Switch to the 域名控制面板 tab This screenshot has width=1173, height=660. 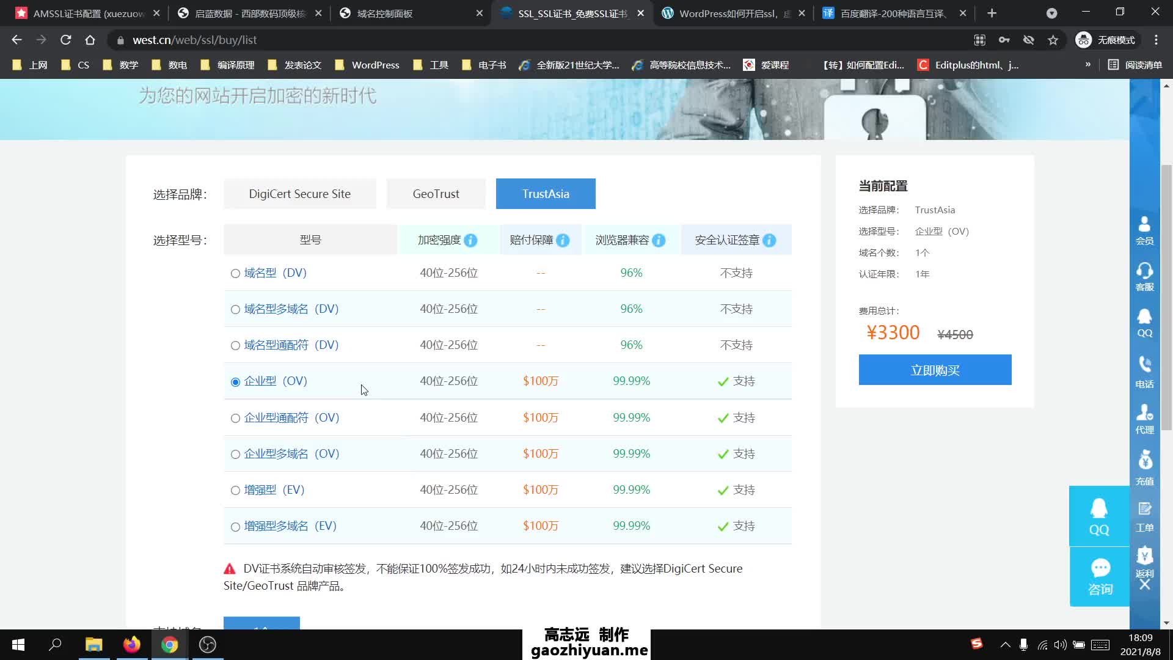click(x=411, y=13)
